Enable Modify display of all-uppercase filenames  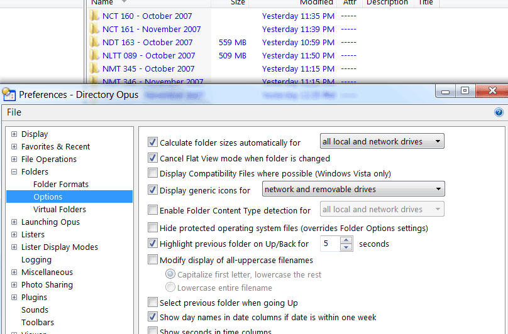tap(153, 259)
